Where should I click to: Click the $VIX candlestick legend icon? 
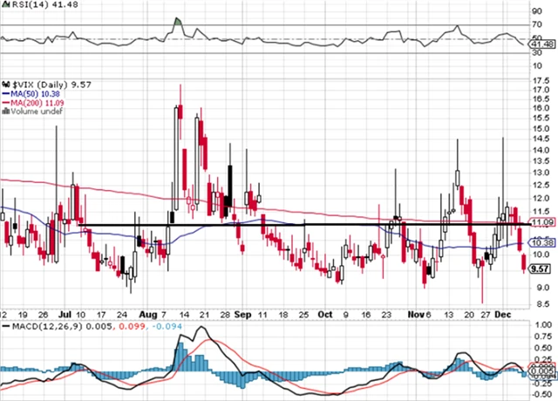(x=4, y=83)
